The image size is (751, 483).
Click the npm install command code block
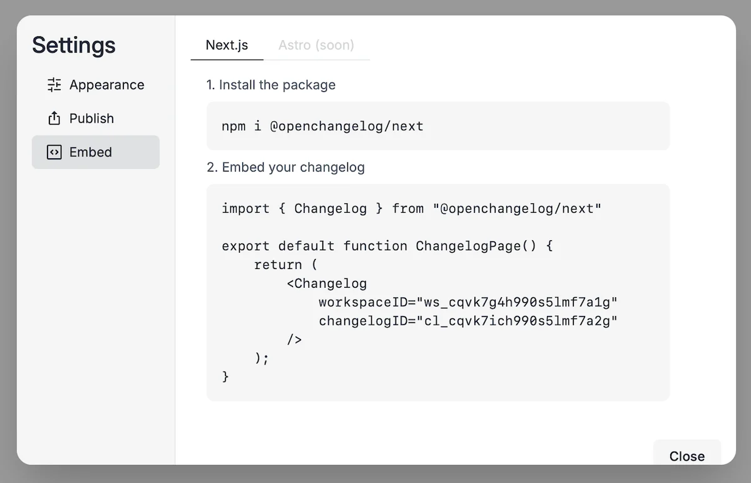[438, 126]
